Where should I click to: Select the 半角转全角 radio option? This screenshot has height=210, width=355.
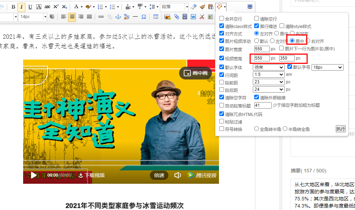[x=285, y=129]
